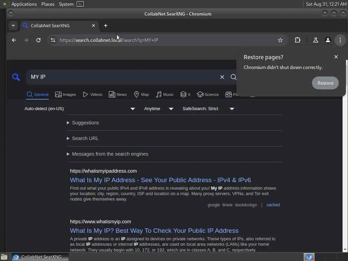Open the System menu

coord(66,4)
